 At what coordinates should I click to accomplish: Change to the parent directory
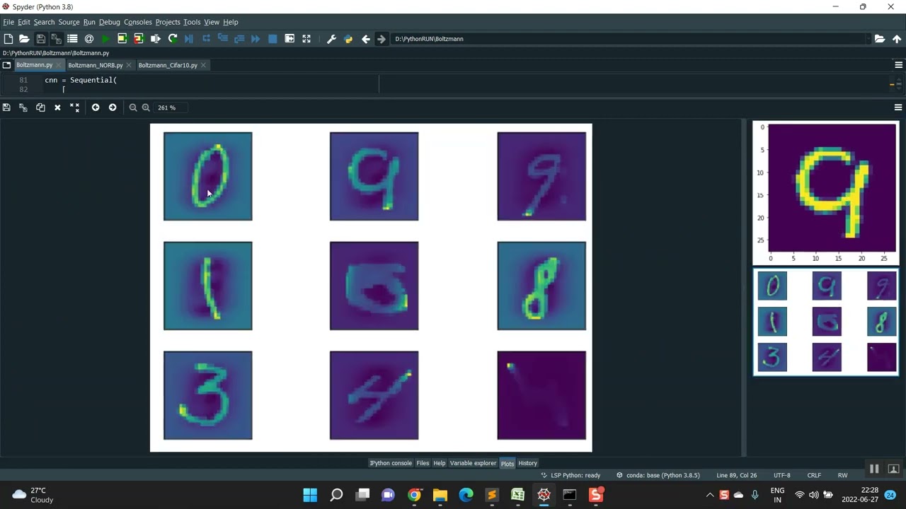pos(897,39)
